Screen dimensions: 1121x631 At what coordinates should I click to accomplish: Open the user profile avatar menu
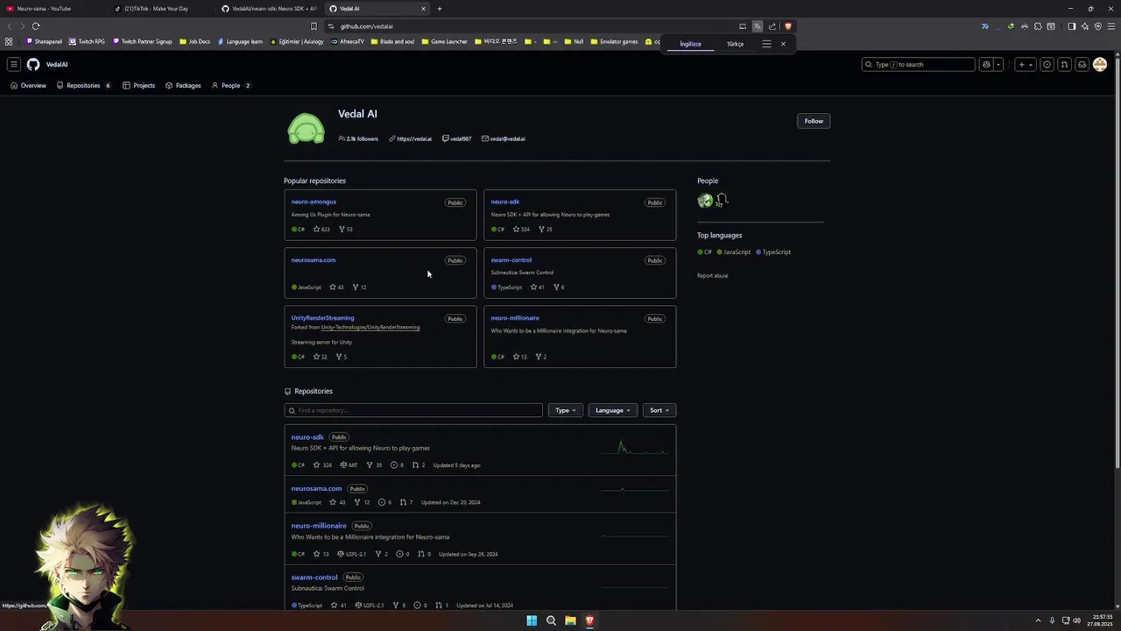pos(1100,64)
